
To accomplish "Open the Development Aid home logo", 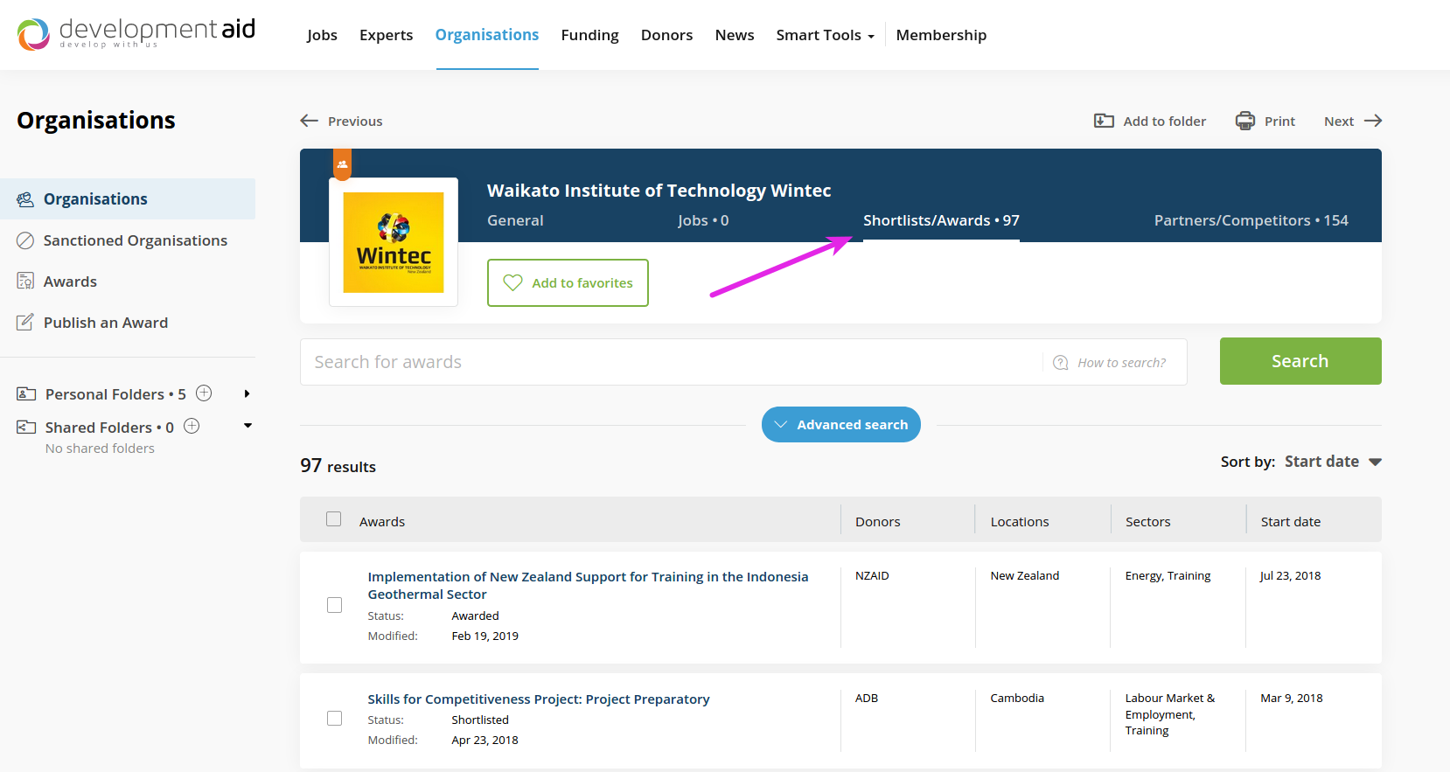I will tap(136, 33).
